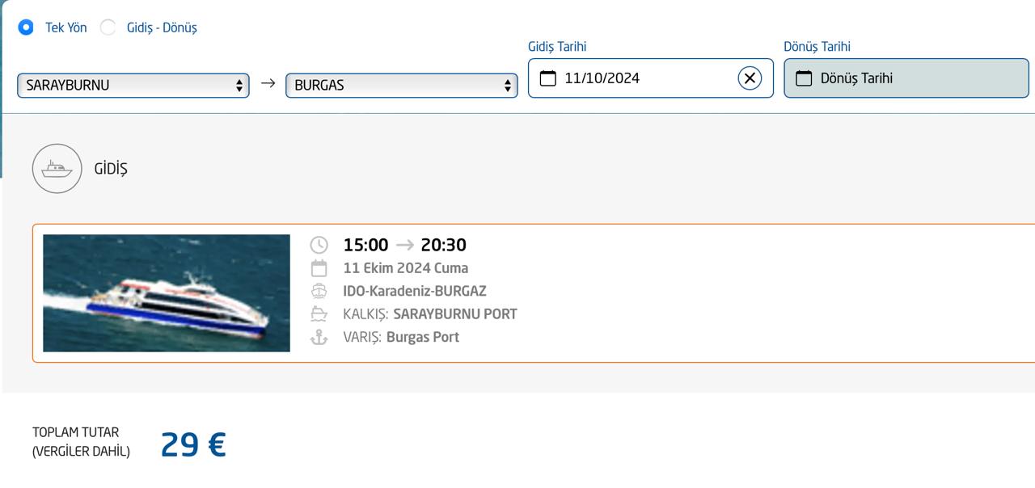This screenshot has width=1035, height=488.
Task: Click the calendar icon in Dönüş Tarihi
Action: tap(804, 78)
